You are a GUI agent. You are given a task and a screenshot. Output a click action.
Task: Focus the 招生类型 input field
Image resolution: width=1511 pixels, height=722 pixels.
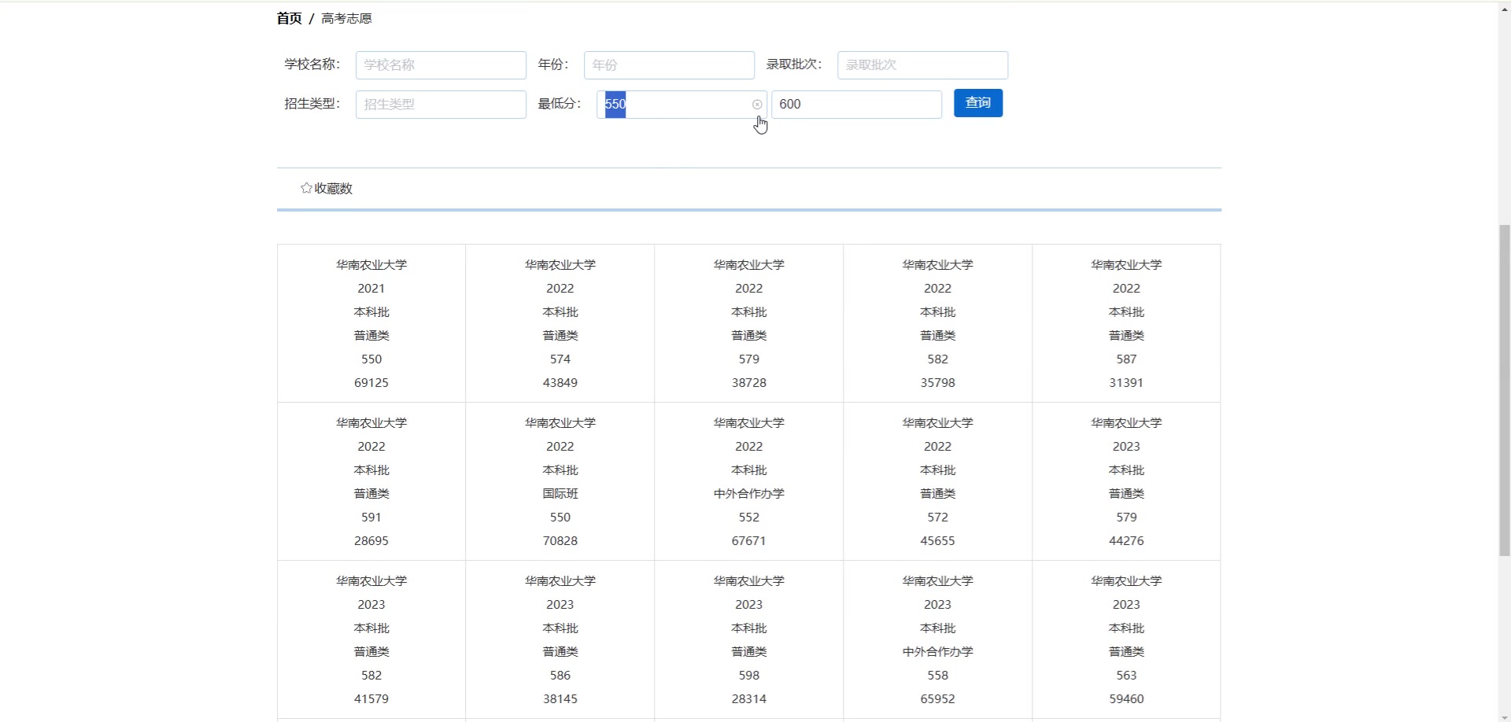(x=441, y=105)
